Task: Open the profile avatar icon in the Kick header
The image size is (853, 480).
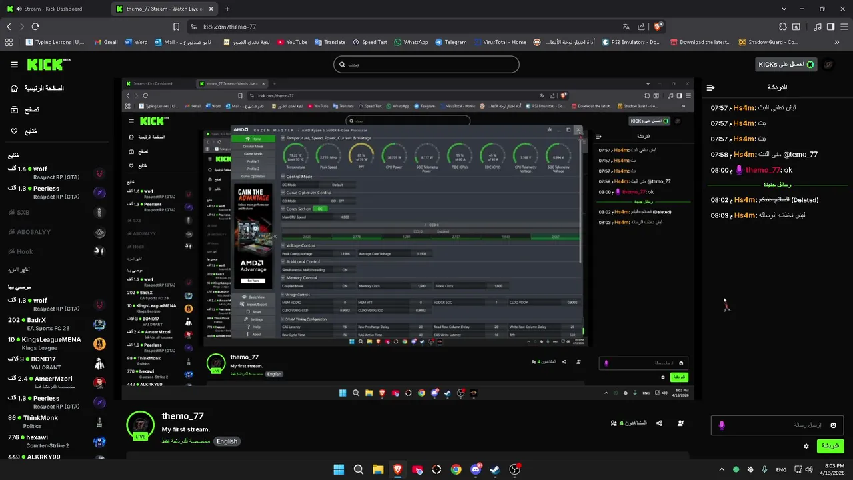Action: (x=828, y=65)
